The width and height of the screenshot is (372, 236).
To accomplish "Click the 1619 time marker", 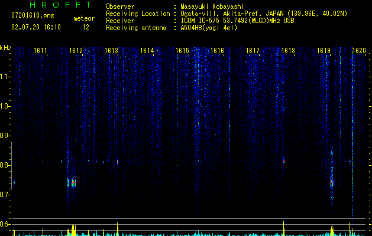I will point(324,50).
